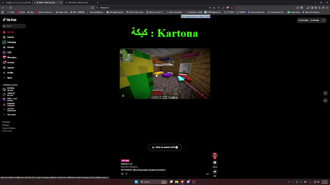
Task: Open File Explorer from taskbar
Action: pyautogui.click(x=177, y=182)
